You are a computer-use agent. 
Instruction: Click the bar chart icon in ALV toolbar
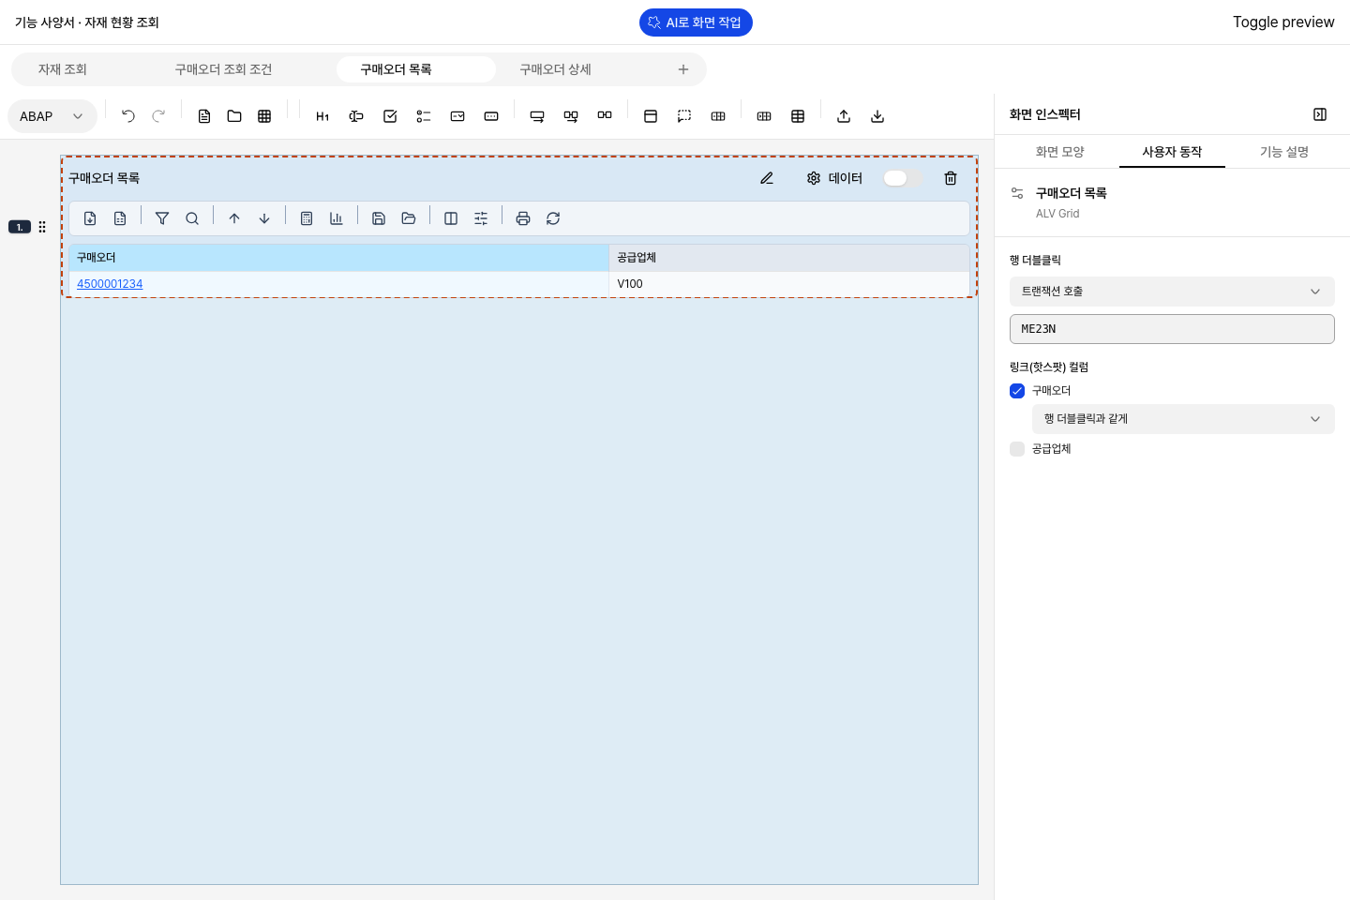coord(337,218)
